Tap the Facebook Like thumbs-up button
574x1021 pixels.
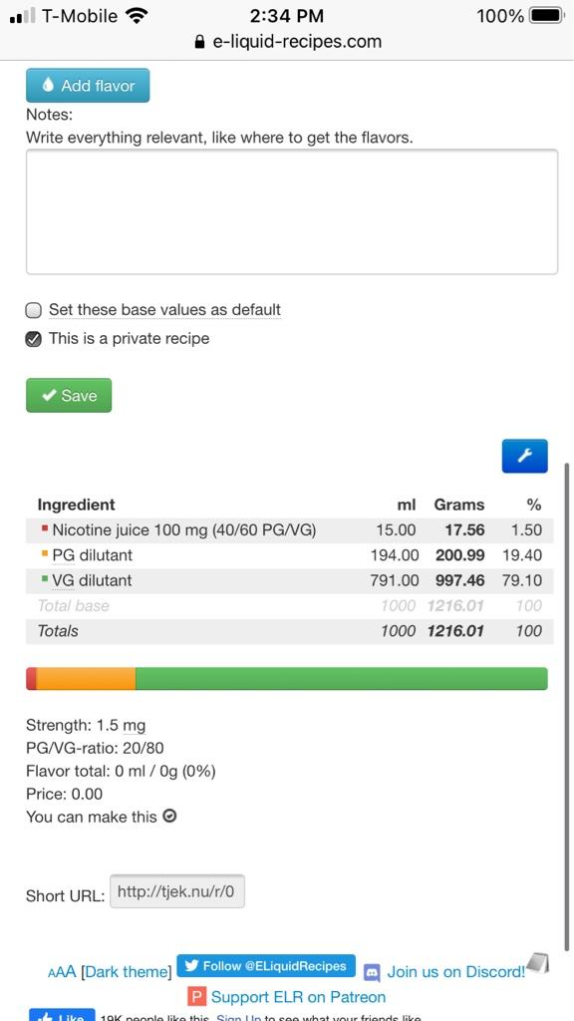click(63, 1016)
